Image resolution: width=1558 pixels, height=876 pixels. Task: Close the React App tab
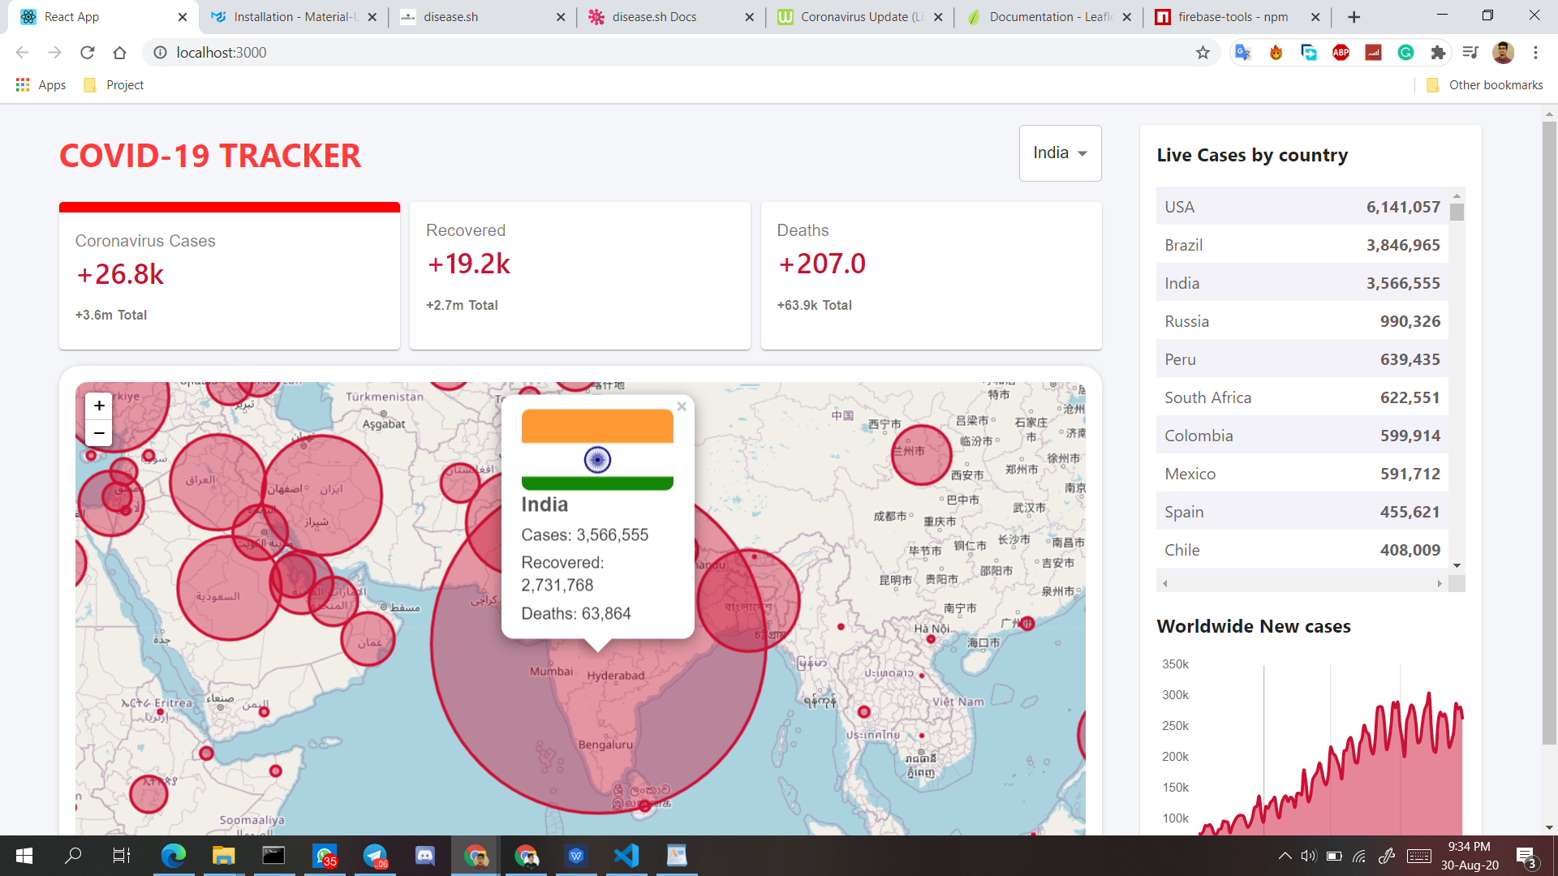tap(182, 17)
